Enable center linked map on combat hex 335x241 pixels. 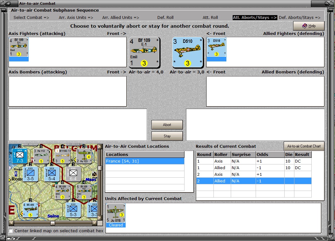(11, 231)
